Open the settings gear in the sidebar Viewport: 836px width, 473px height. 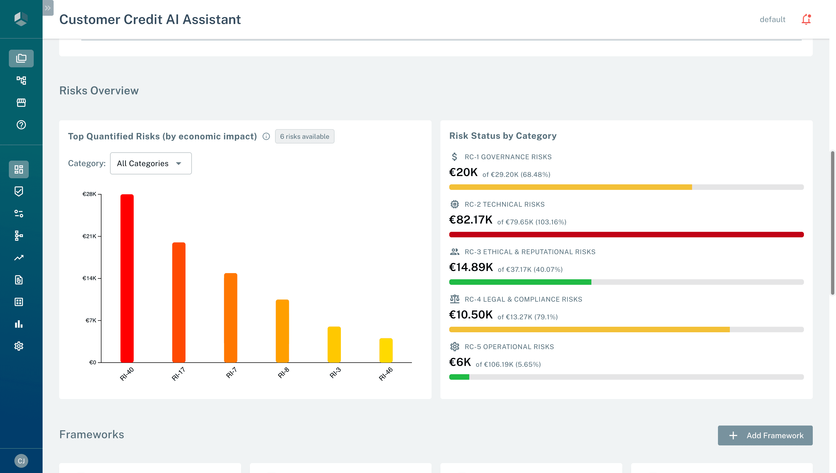[19, 346]
